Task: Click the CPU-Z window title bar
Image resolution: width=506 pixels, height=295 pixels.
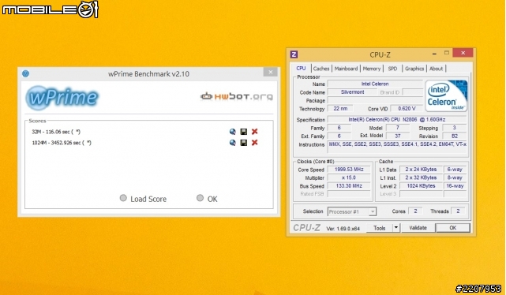Action: [380, 54]
